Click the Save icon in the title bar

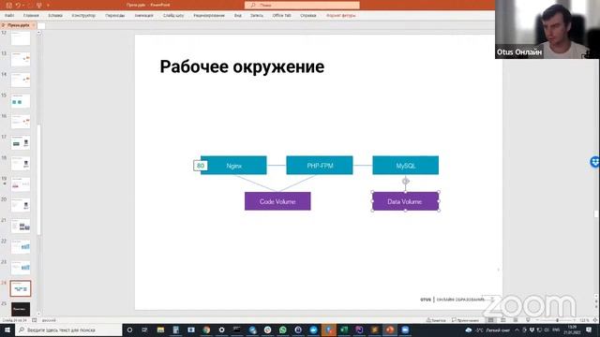pos(9,6)
